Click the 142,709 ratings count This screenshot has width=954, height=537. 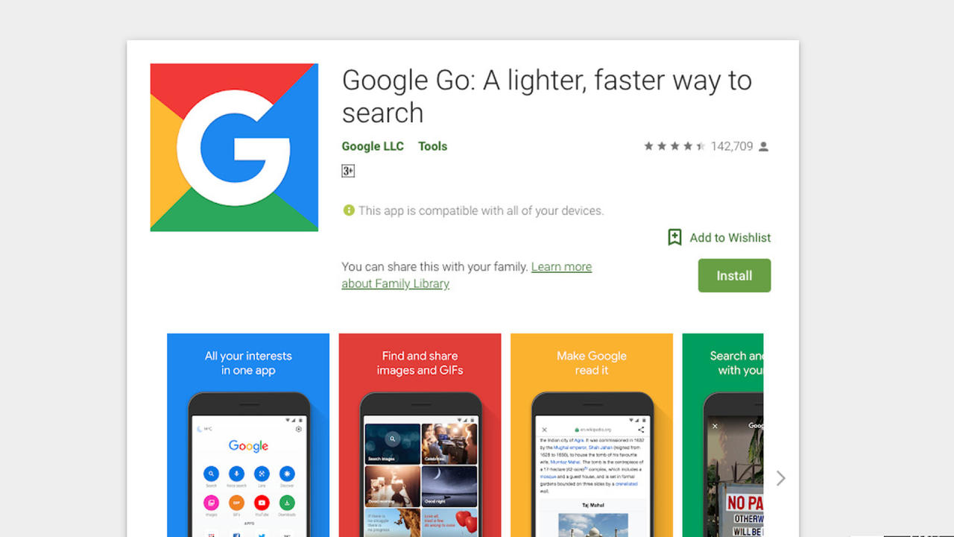pos(732,146)
